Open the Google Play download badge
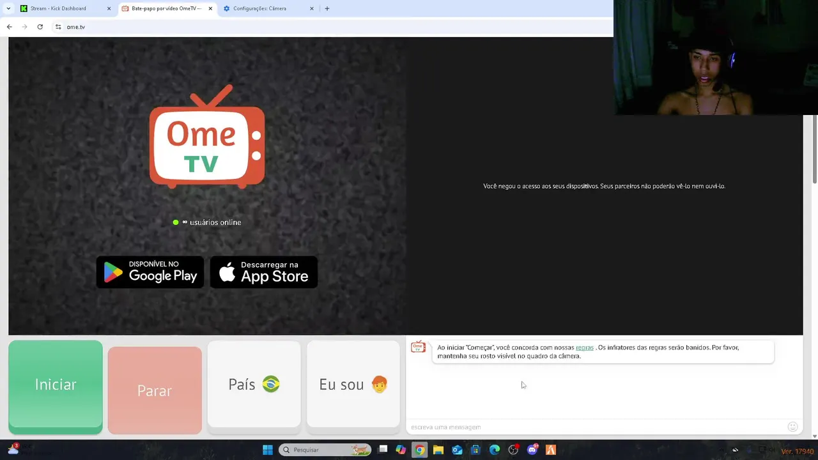 click(150, 272)
